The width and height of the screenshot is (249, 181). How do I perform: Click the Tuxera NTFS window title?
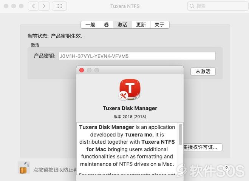(x=125, y=6)
